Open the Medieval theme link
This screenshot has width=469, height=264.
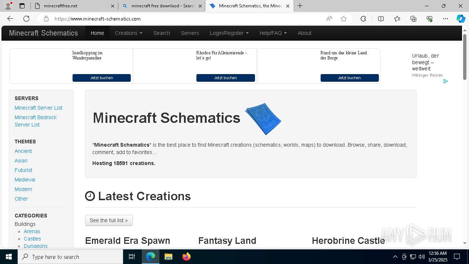click(x=25, y=180)
